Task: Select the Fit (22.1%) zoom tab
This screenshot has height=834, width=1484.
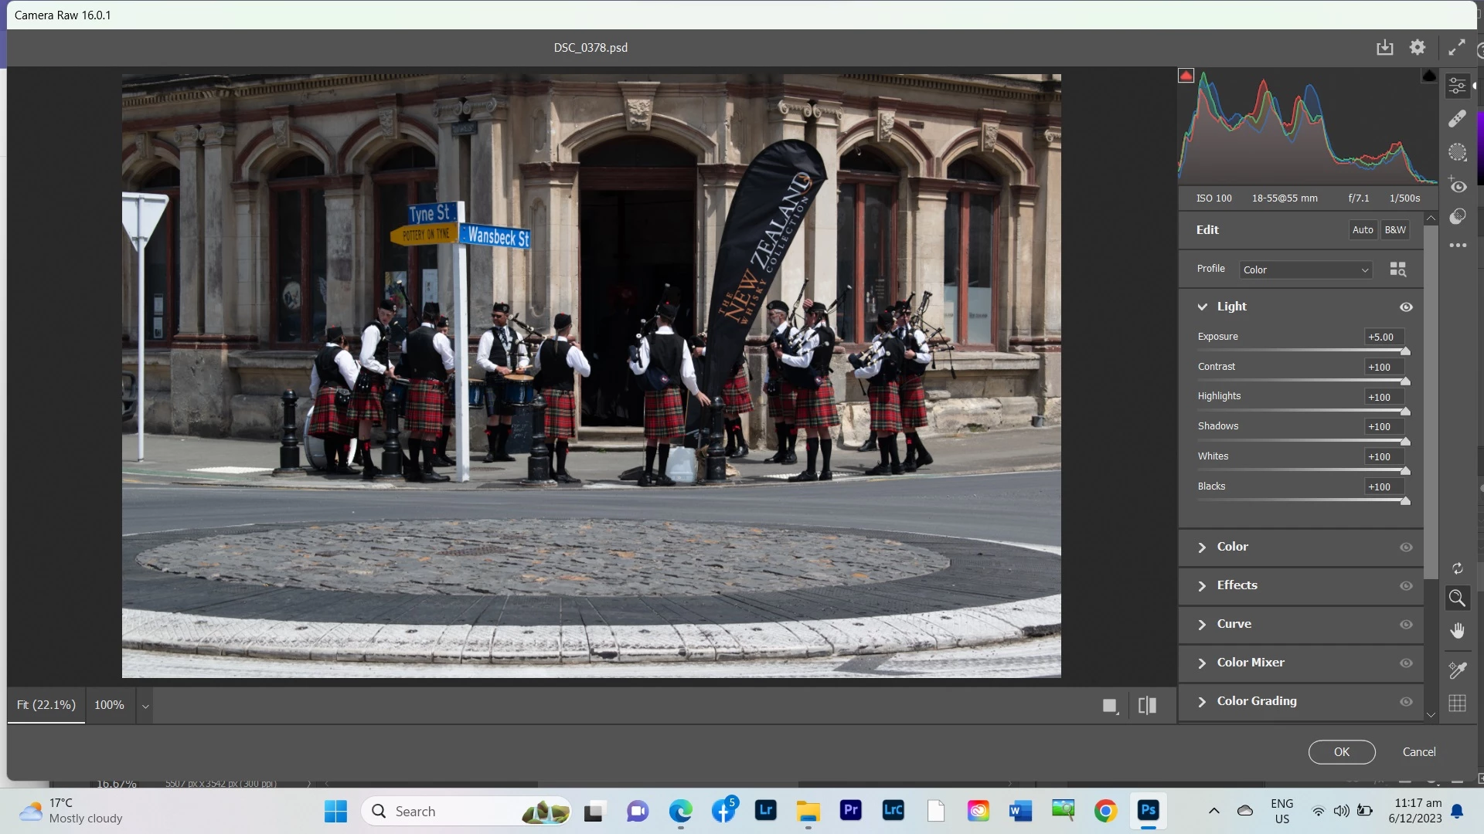Action: click(46, 705)
